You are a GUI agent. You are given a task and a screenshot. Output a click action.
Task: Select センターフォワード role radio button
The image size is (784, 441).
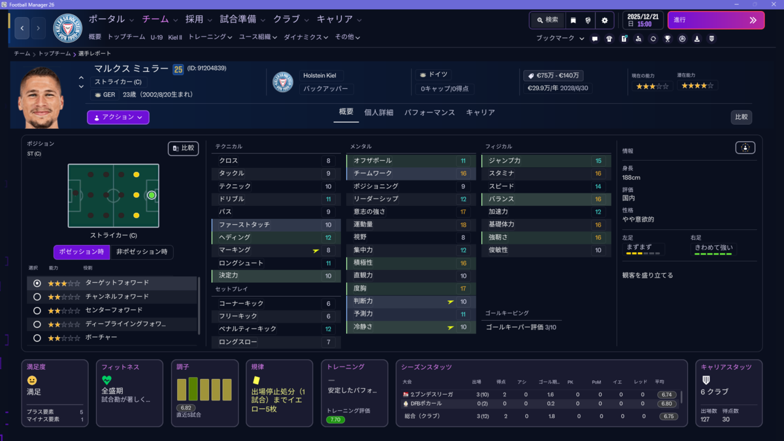tap(37, 311)
